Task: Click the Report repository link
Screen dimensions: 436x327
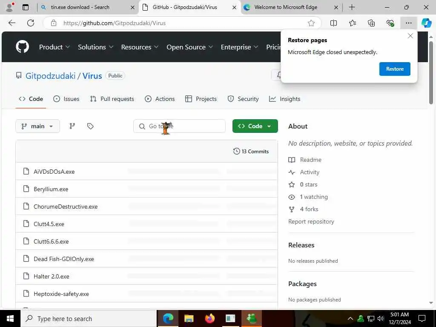Action: (311, 221)
